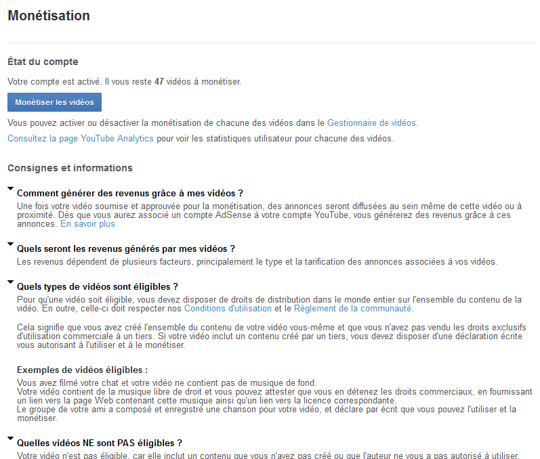Click question title Quelles vidéos NE sont PAS éligibles
This screenshot has height=459, width=540.
pyautogui.click(x=99, y=443)
